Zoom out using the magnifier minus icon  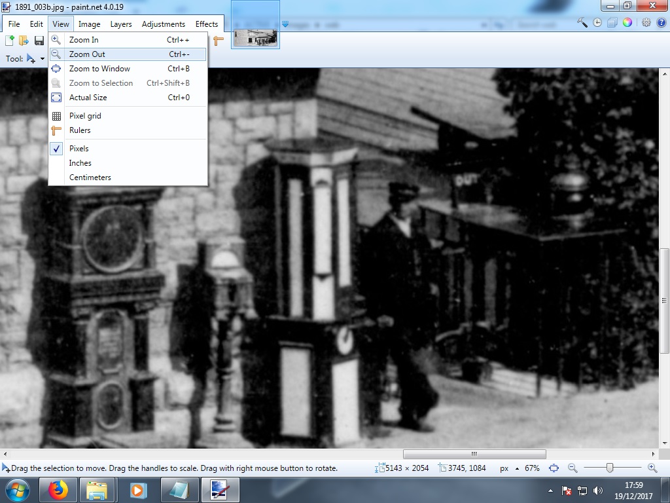(573, 468)
